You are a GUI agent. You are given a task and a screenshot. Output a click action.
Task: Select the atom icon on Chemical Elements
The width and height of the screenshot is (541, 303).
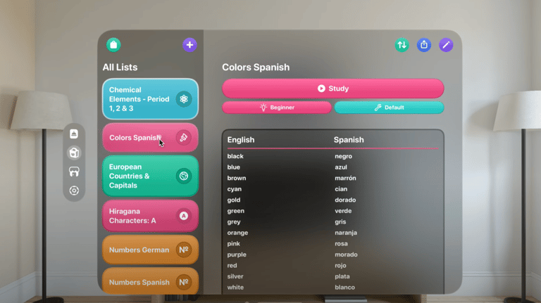click(184, 99)
